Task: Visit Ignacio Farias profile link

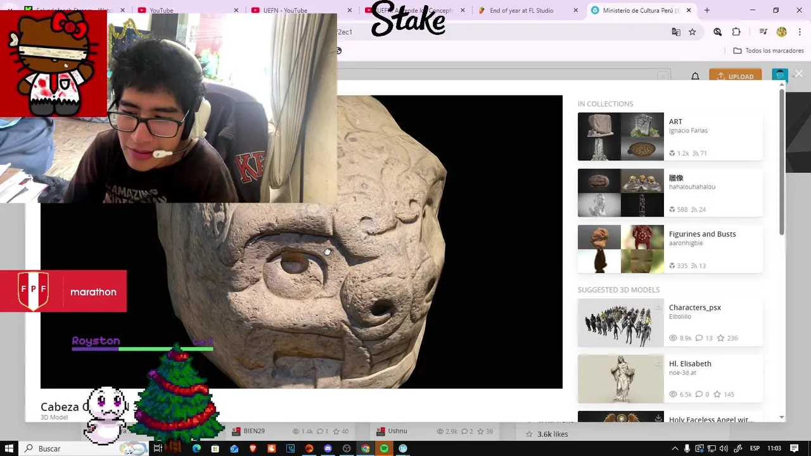Action: click(x=688, y=130)
